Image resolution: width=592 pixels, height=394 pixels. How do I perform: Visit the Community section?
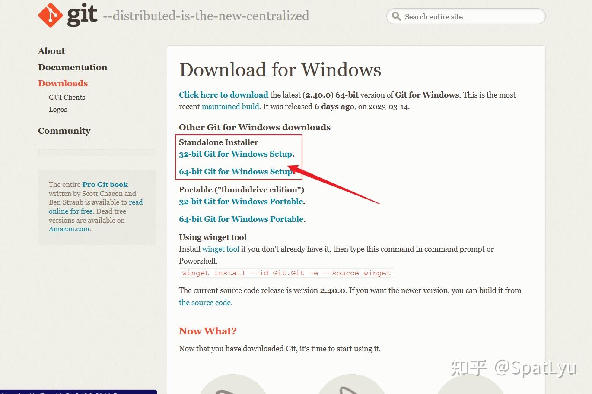pyautogui.click(x=64, y=131)
